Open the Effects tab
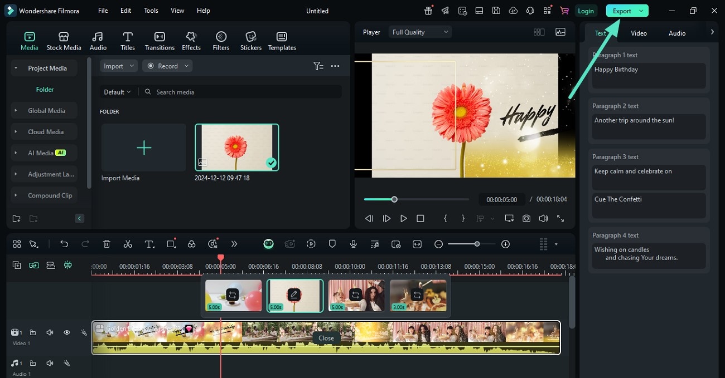725x378 pixels. click(191, 41)
